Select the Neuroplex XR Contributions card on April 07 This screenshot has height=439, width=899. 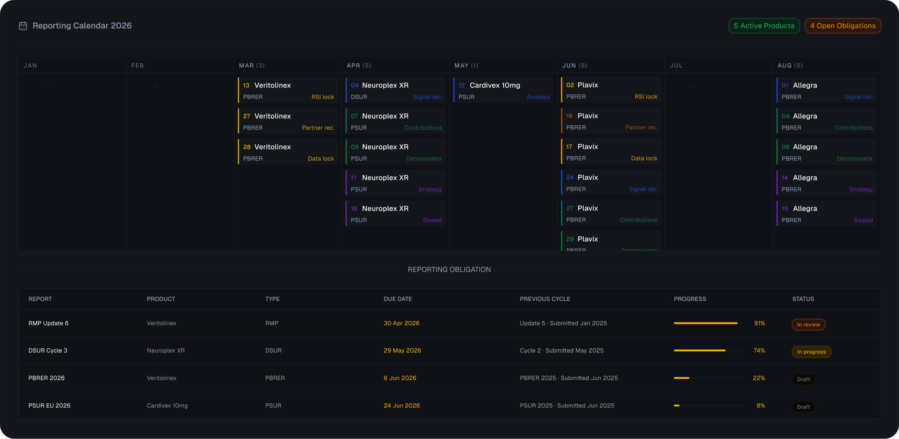(x=396, y=121)
